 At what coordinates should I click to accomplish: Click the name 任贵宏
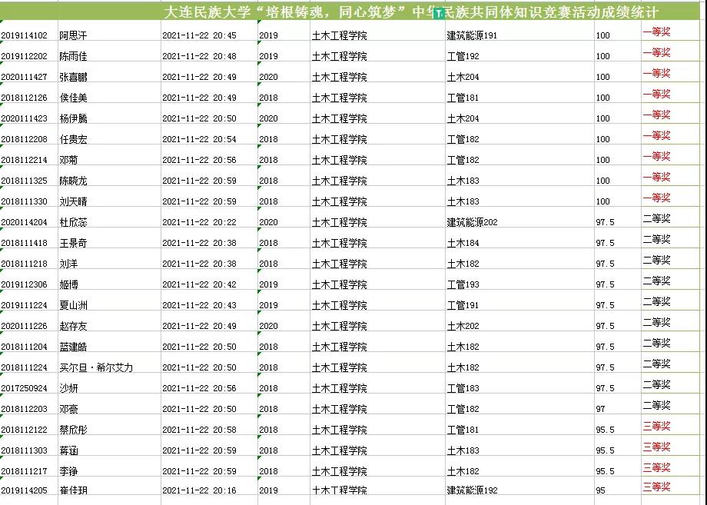click(x=73, y=139)
